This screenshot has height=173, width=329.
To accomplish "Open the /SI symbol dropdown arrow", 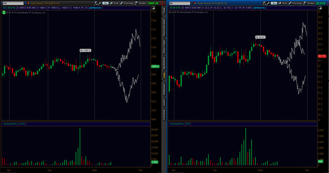I will 192,3.
